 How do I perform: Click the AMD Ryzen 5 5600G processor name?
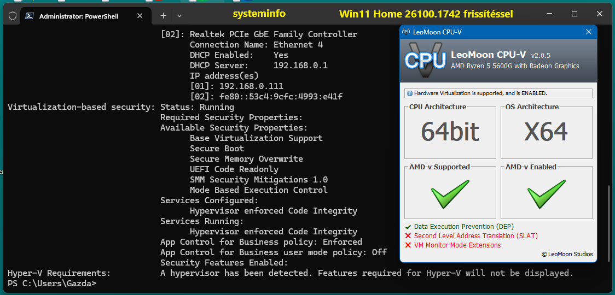click(515, 66)
